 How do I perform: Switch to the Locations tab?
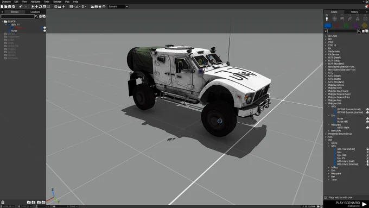pyautogui.click(x=35, y=12)
